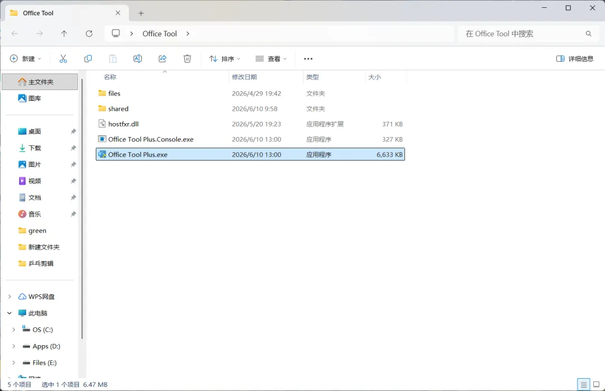The image size is (605, 391).
Task: Click the PC monitor icon in address bar
Action: 116,33
